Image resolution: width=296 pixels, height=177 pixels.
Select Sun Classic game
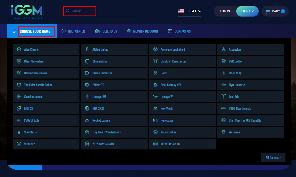point(46,132)
